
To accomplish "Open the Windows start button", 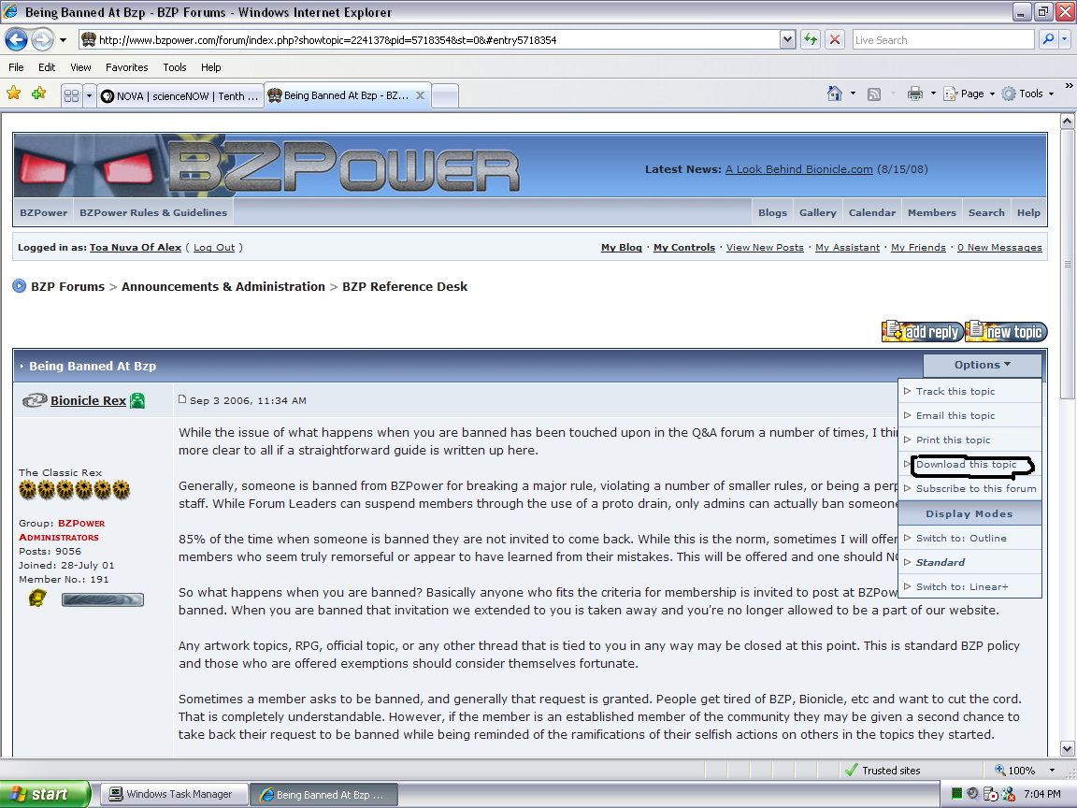I will click(x=45, y=794).
